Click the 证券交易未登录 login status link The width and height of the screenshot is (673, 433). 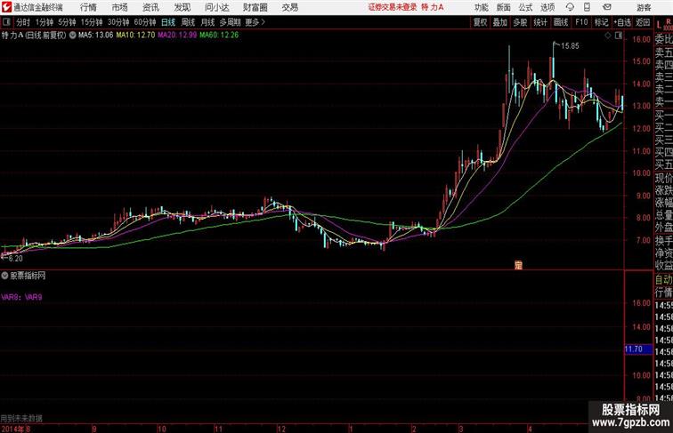[393, 7]
